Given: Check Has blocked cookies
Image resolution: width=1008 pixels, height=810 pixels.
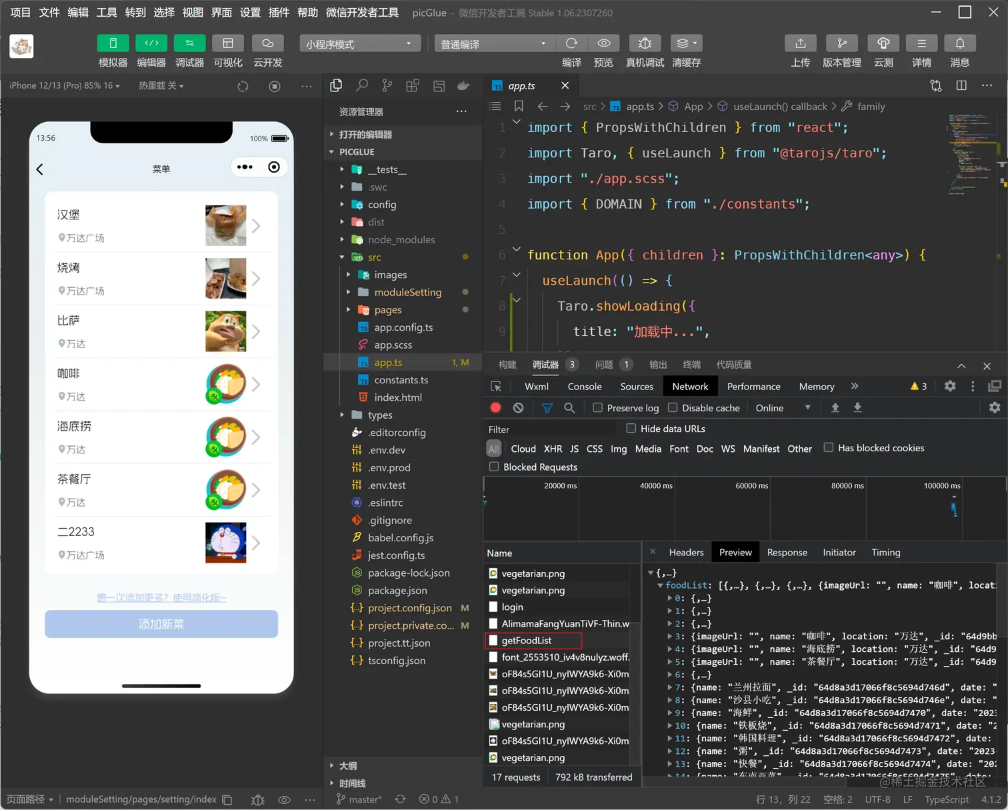Looking at the screenshot, I should [829, 448].
